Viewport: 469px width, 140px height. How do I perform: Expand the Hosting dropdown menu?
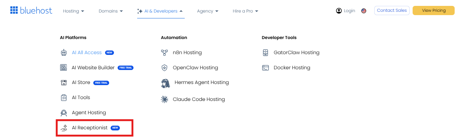[74, 11]
